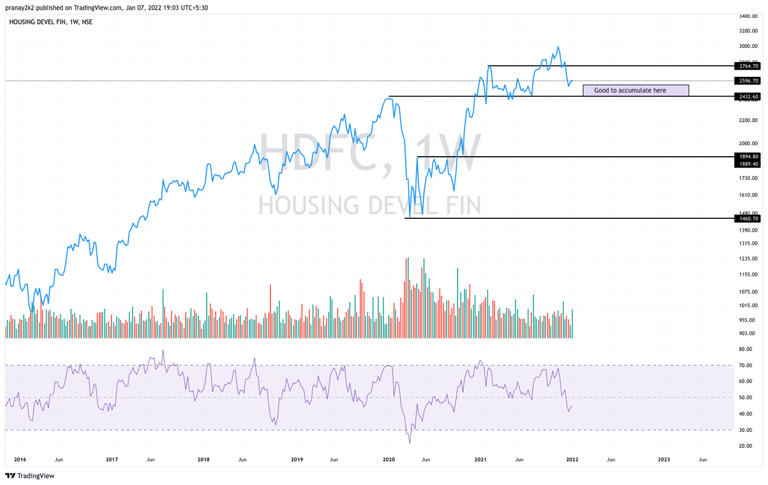768x485 pixels.
Task: Click the 2021 label on time axis
Action: (x=481, y=459)
